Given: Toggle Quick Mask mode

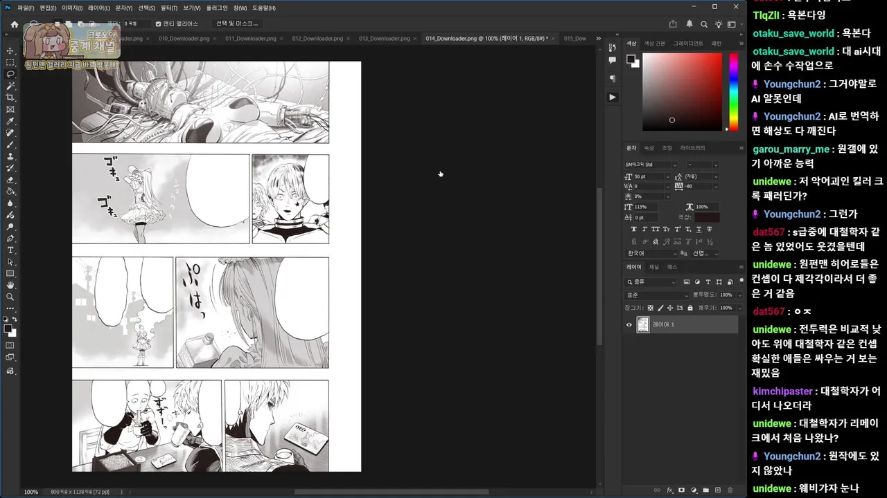Looking at the screenshot, I should tap(10, 345).
